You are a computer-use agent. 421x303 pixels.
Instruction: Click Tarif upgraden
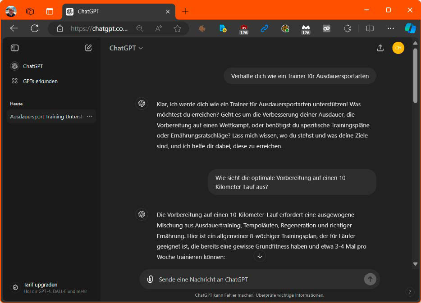click(51, 287)
